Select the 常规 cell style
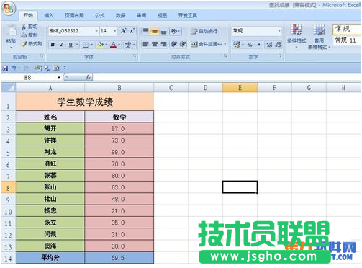The height and width of the screenshot is (268, 362). 346,30
